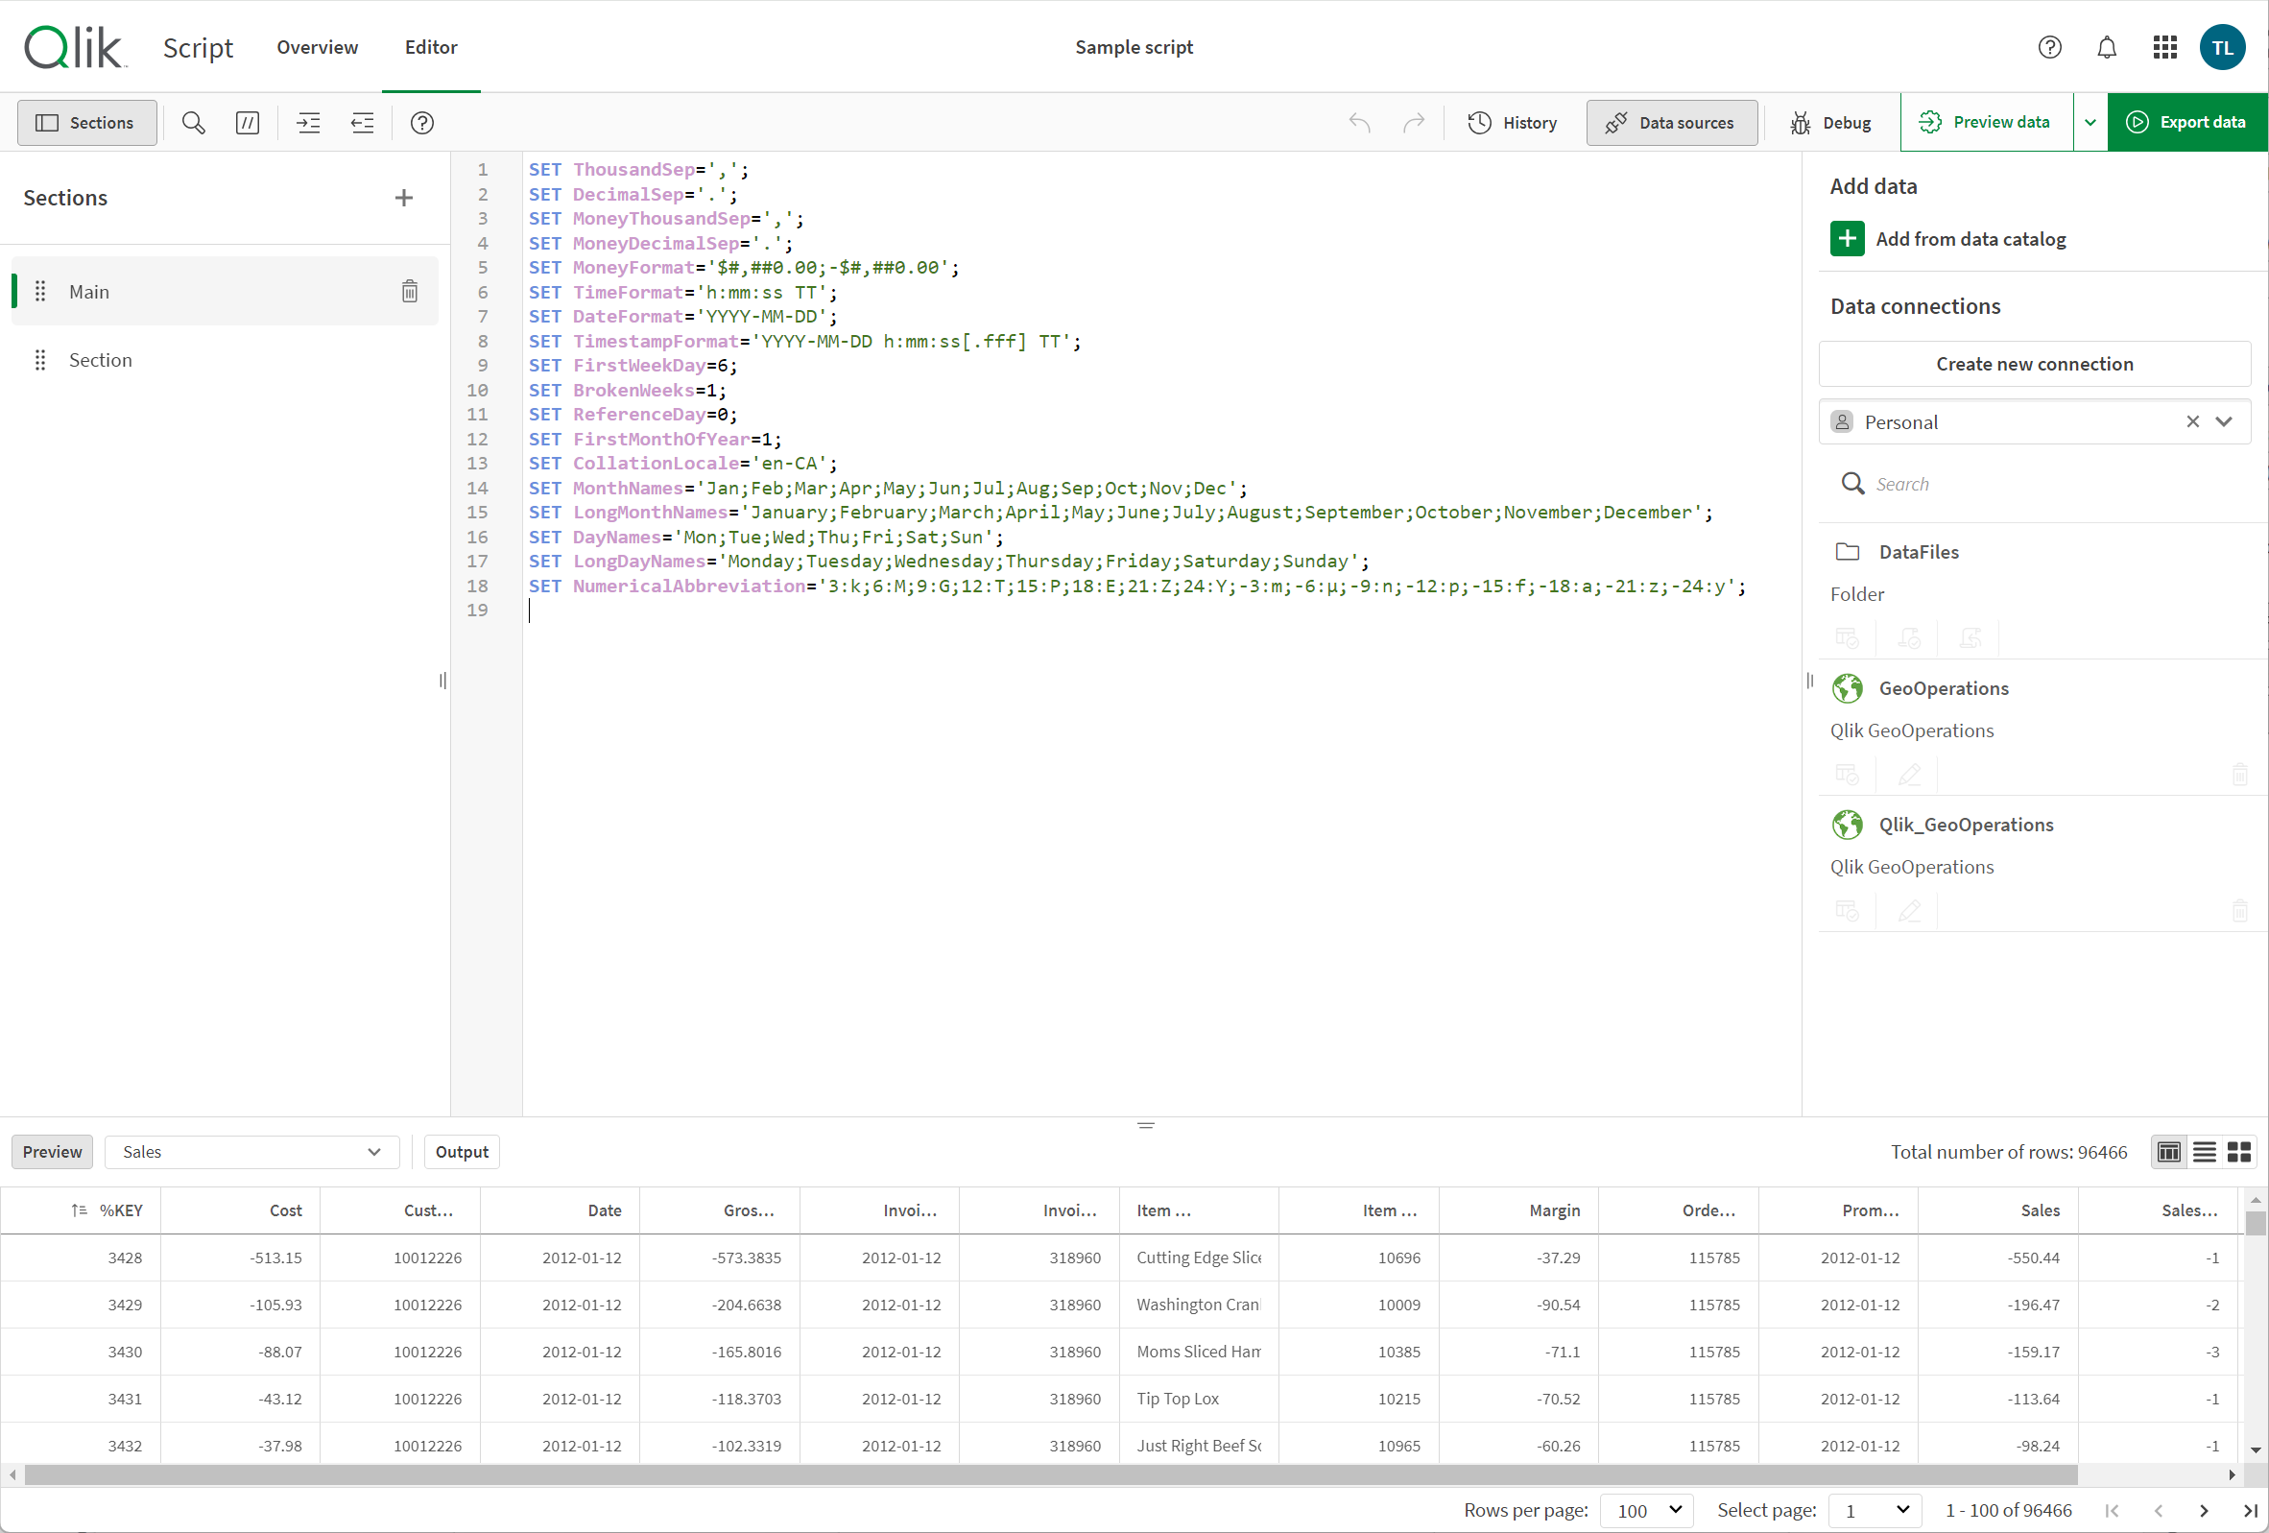Click the keyboard shortcut reference icon

(422, 122)
